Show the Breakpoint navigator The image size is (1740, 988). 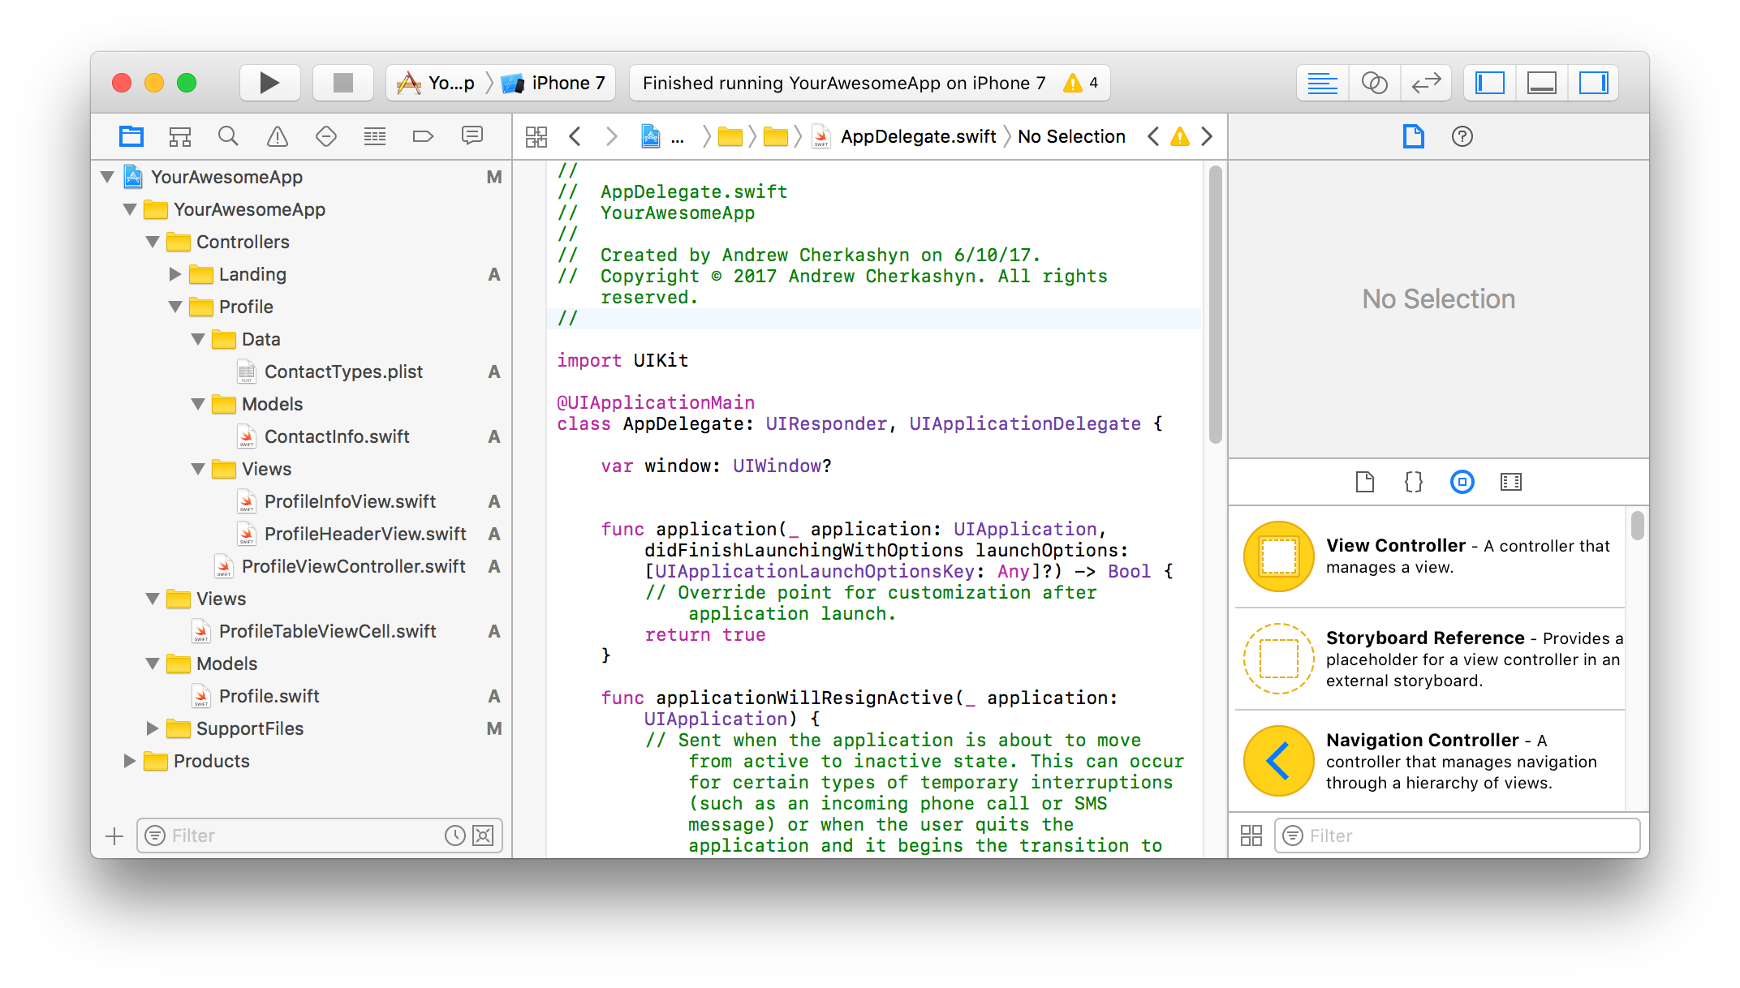pyautogui.click(x=423, y=136)
